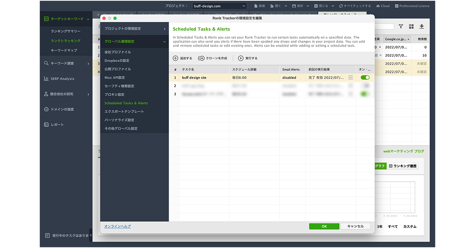Click the Cloud icon in top toolbar
Viewport: 475px width, 248px height.
[x=378, y=6]
